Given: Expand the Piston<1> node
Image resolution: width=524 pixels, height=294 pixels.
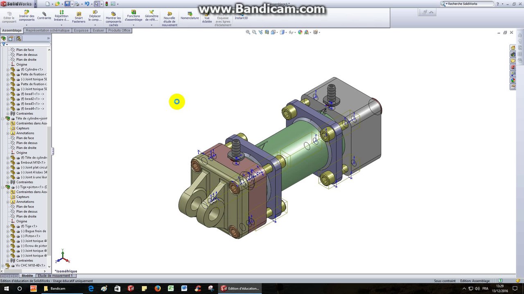Looking at the screenshot, I should coord(8,236).
